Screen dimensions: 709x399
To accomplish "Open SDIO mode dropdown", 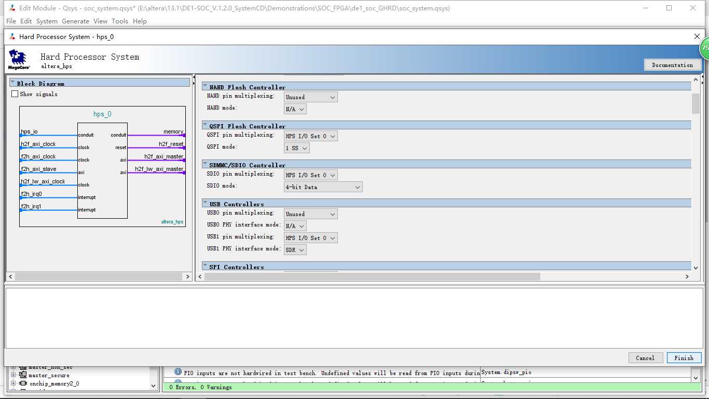I will point(323,187).
